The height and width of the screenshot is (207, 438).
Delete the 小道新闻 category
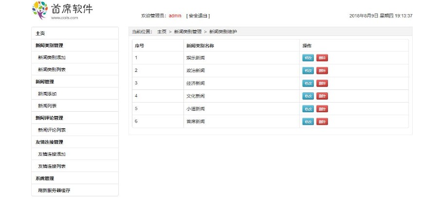point(322,109)
